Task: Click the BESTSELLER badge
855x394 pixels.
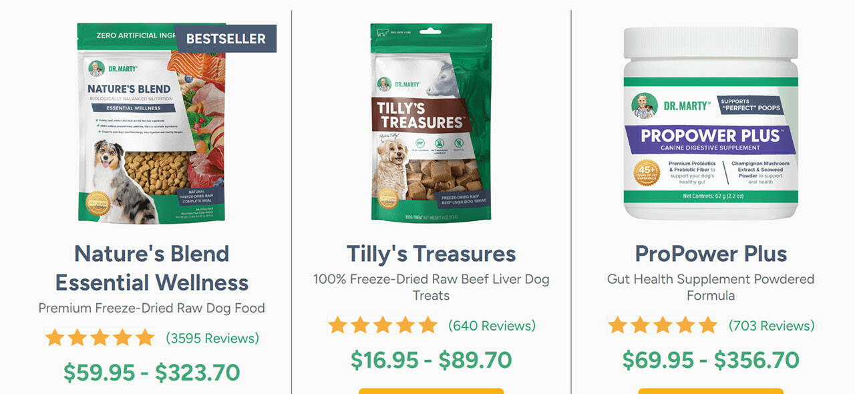Action: coord(226,39)
